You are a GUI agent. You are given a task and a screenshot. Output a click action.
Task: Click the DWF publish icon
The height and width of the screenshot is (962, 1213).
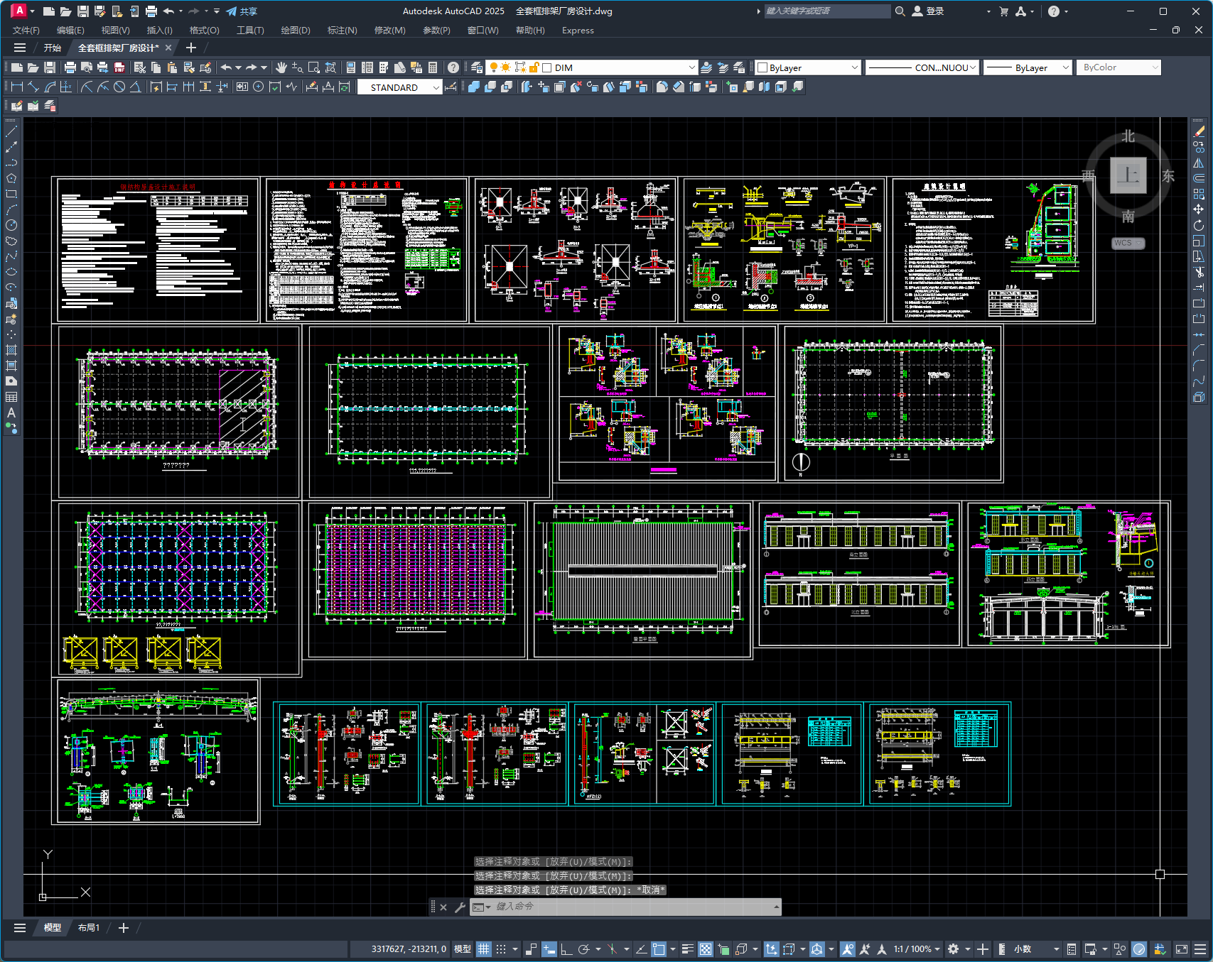119,67
